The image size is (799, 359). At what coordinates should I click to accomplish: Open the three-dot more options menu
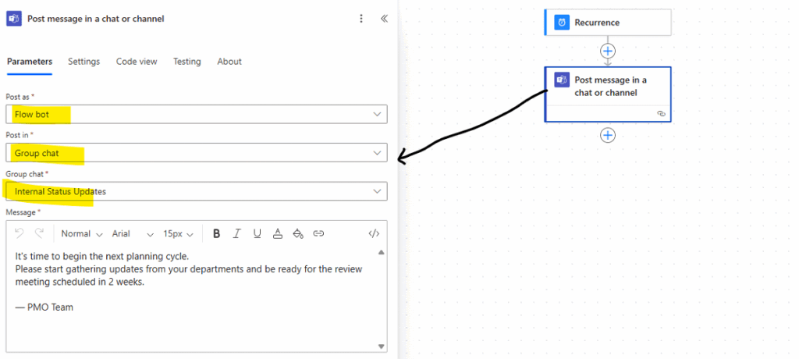361,19
